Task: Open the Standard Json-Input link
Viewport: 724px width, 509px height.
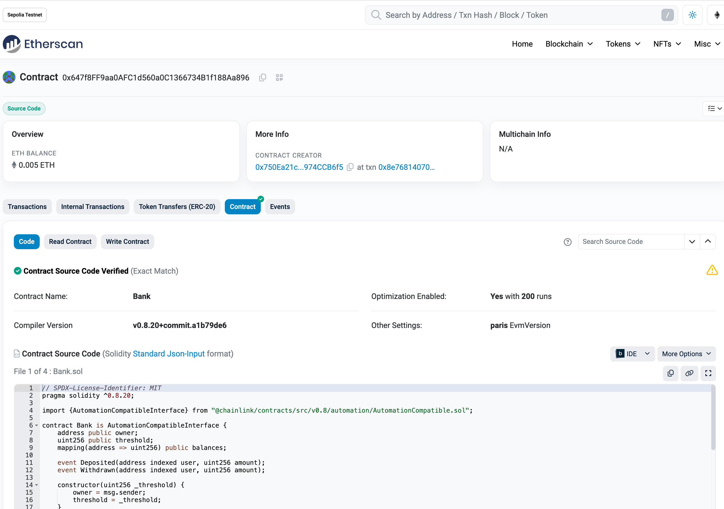Action: (169, 354)
